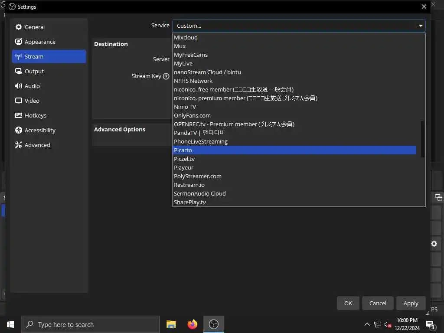Choose Piczel.tv from the list
This screenshot has height=333, width=444.
coord(294,159)
